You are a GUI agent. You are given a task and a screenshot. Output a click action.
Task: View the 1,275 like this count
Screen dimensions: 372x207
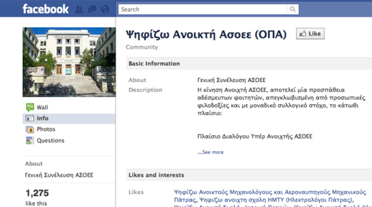point(37,193)
